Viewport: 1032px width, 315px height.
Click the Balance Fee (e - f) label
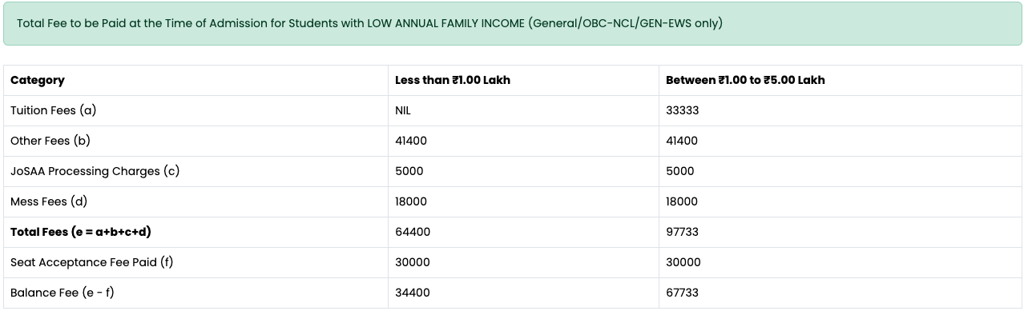pyautogui.click(x=62, y=293)
